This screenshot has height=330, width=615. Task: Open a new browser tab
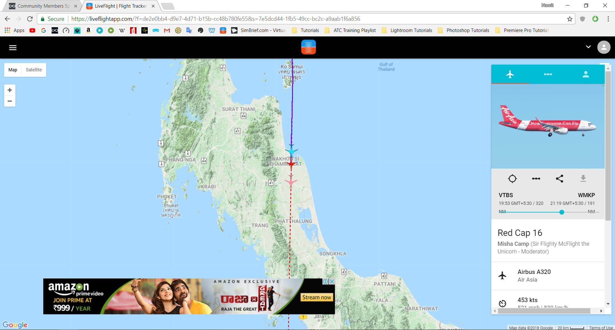point(167,6)
